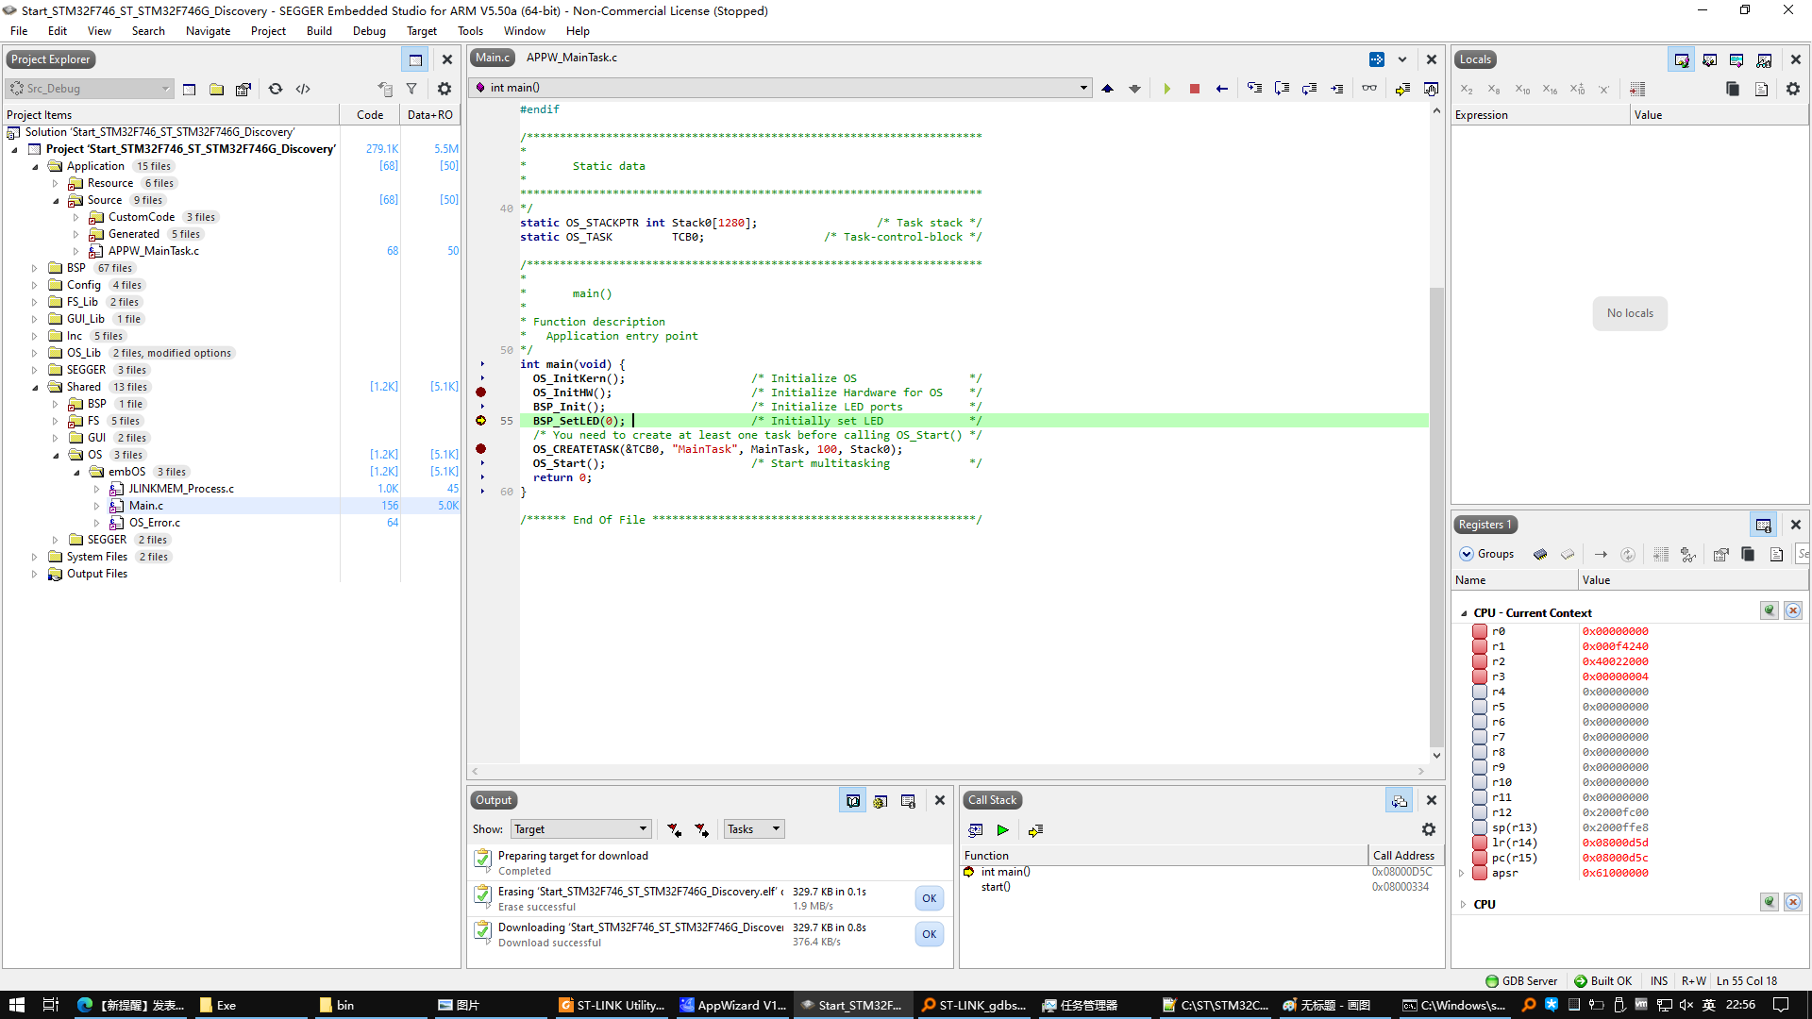Toggle breakpoint on OS_CREATETASK line
Screen dimensions: 1812x1019
click(481, 449)
